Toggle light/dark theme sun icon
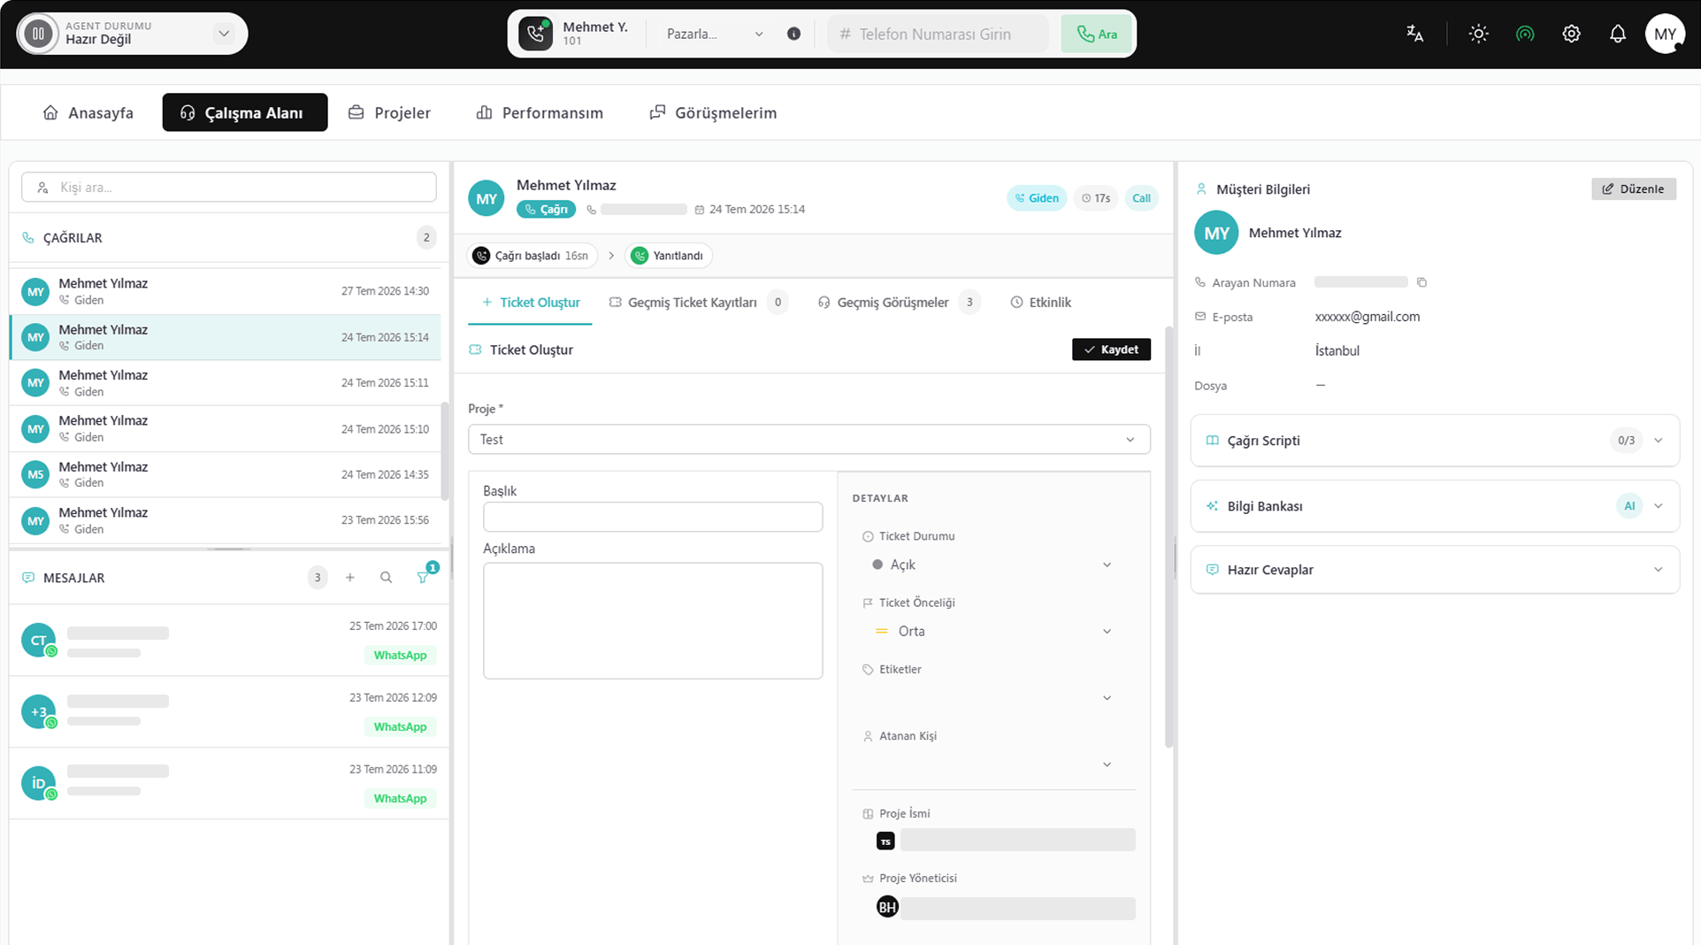Viewport: 1701px width, 945px height. tap(1478, 34)
